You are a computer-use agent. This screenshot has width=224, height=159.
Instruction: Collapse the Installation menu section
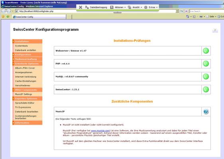(27, 42)
